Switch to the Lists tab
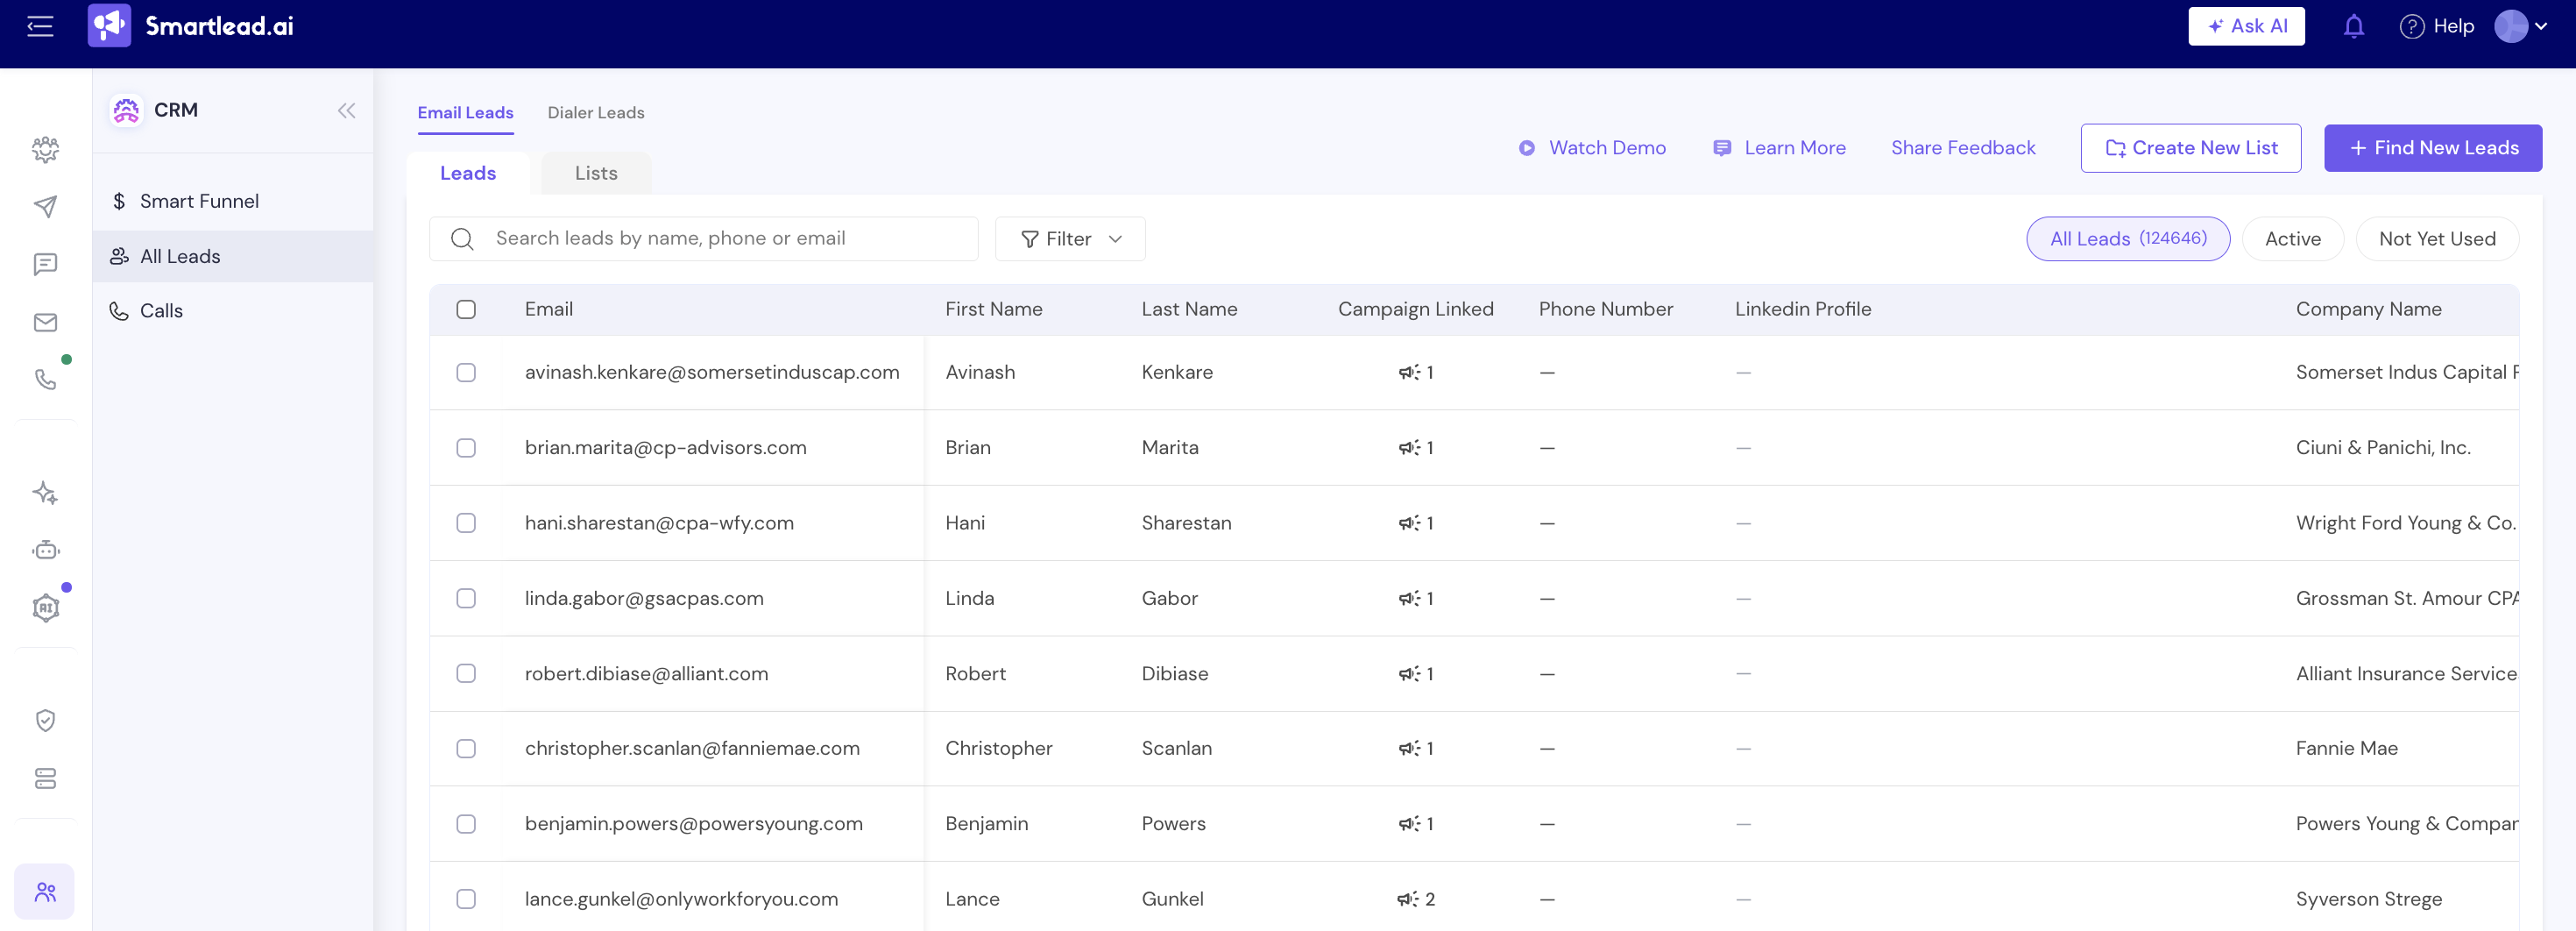This screenshot has width=2576, height=931. (596, 173)
